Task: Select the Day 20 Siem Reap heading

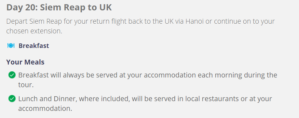Action: point(59,7)
